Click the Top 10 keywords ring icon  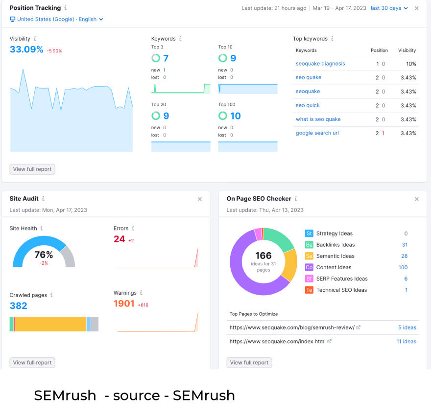pyautogui.click(x=223, y=58)
